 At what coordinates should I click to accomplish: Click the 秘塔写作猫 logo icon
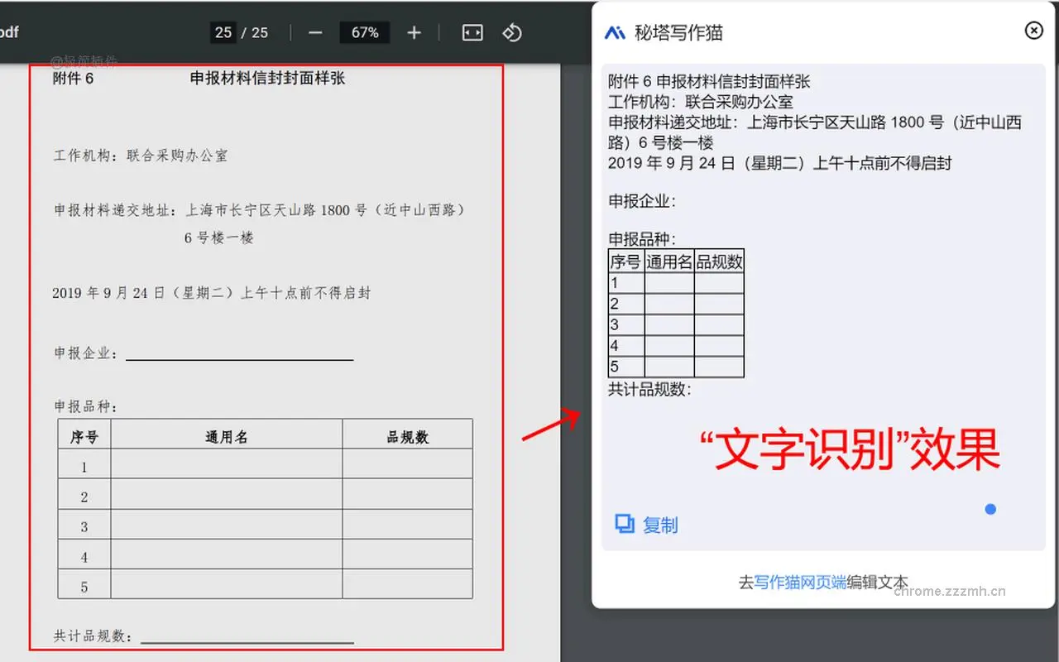615,33
